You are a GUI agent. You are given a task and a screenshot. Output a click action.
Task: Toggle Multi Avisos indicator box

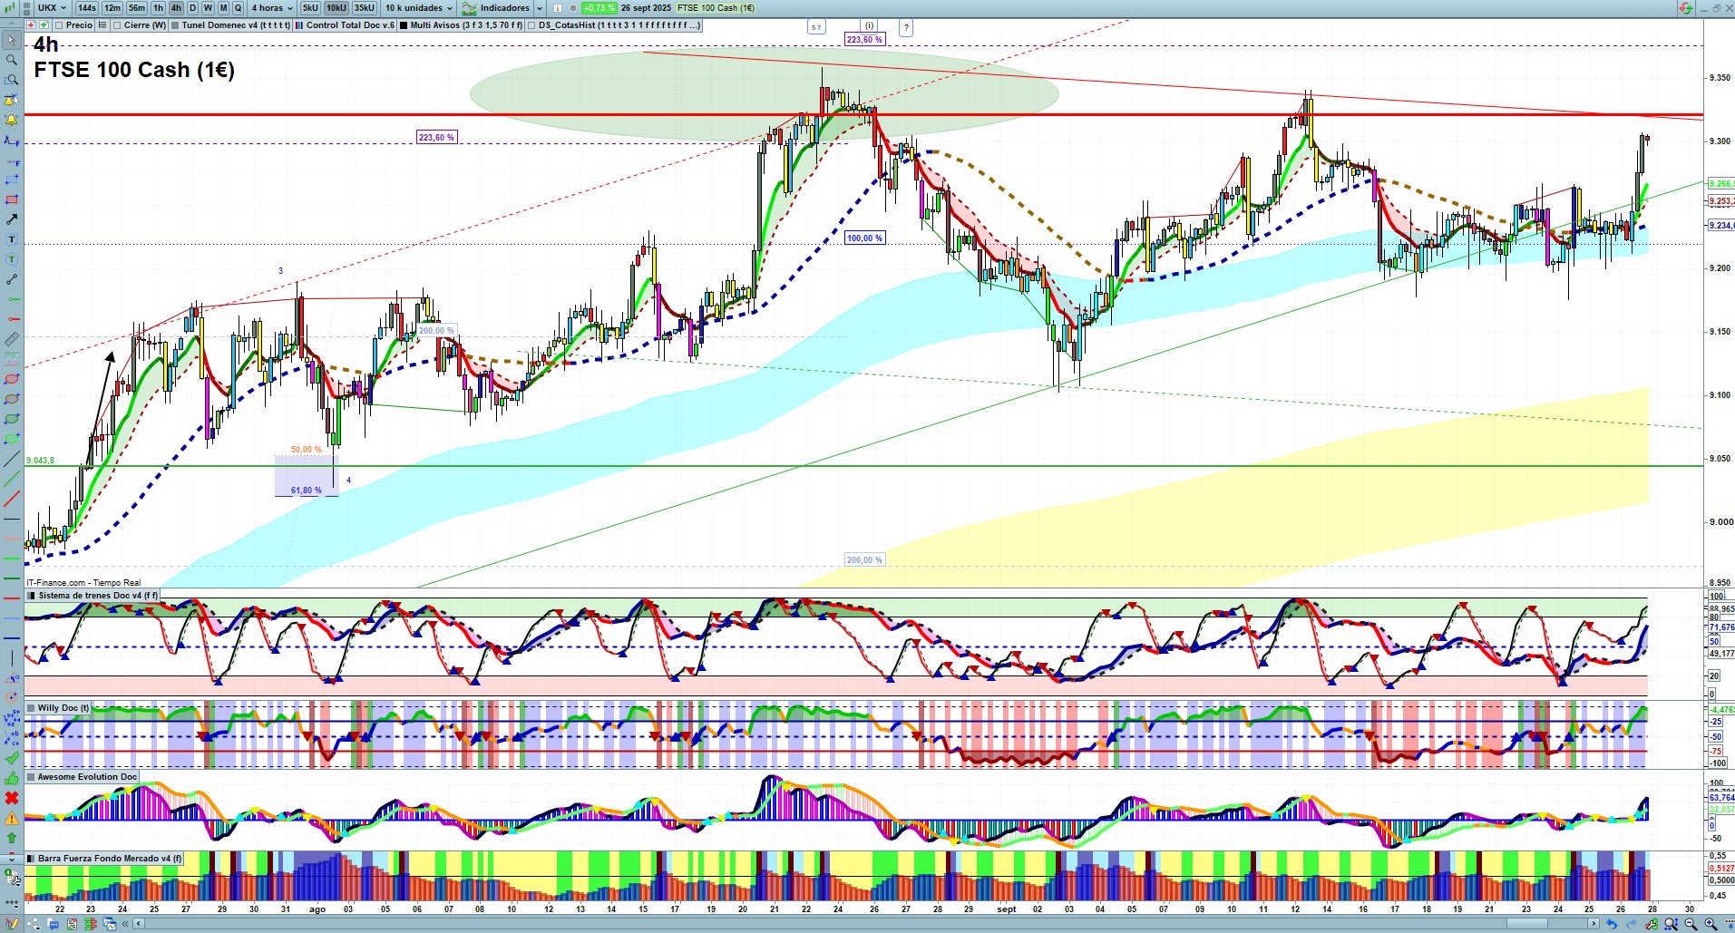(x=404, y=25)
